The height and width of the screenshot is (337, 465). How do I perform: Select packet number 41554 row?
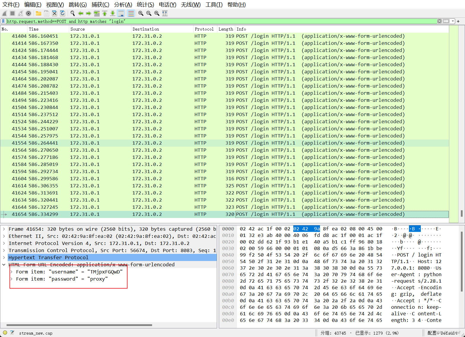[x=224, y=143]
